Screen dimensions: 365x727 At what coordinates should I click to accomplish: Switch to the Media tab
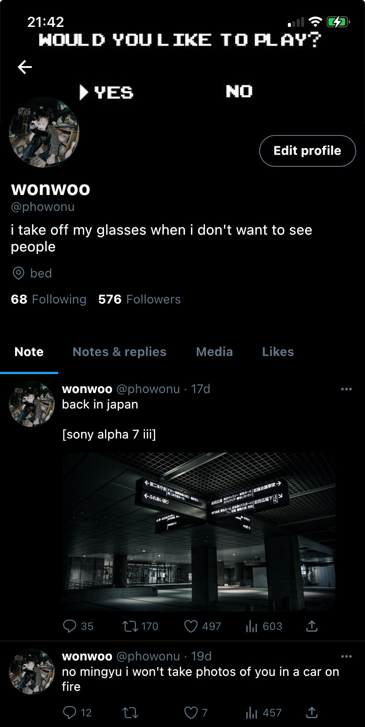[214, 352]
